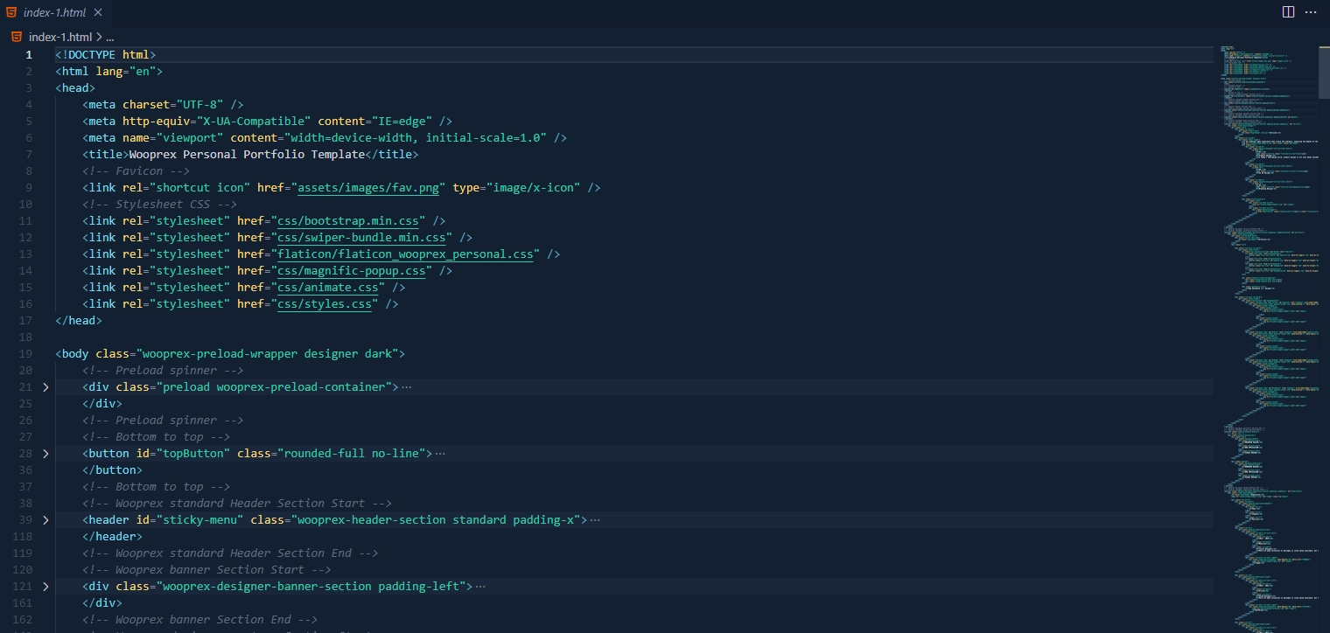Image resolution: width=1330 pixels, height=633 pixels.
Task: Expand the collapsed topButton element
Action: 45,453
